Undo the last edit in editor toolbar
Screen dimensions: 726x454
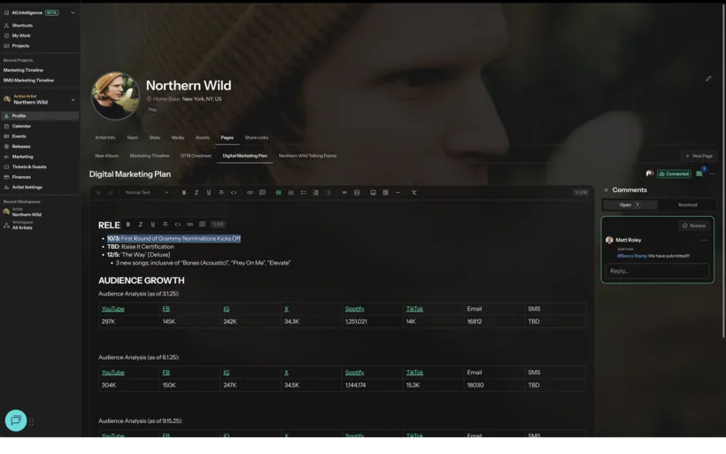98,193
